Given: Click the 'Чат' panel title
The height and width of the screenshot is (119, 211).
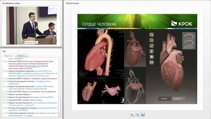Looking at the screenshot, I should click(4, 51).
